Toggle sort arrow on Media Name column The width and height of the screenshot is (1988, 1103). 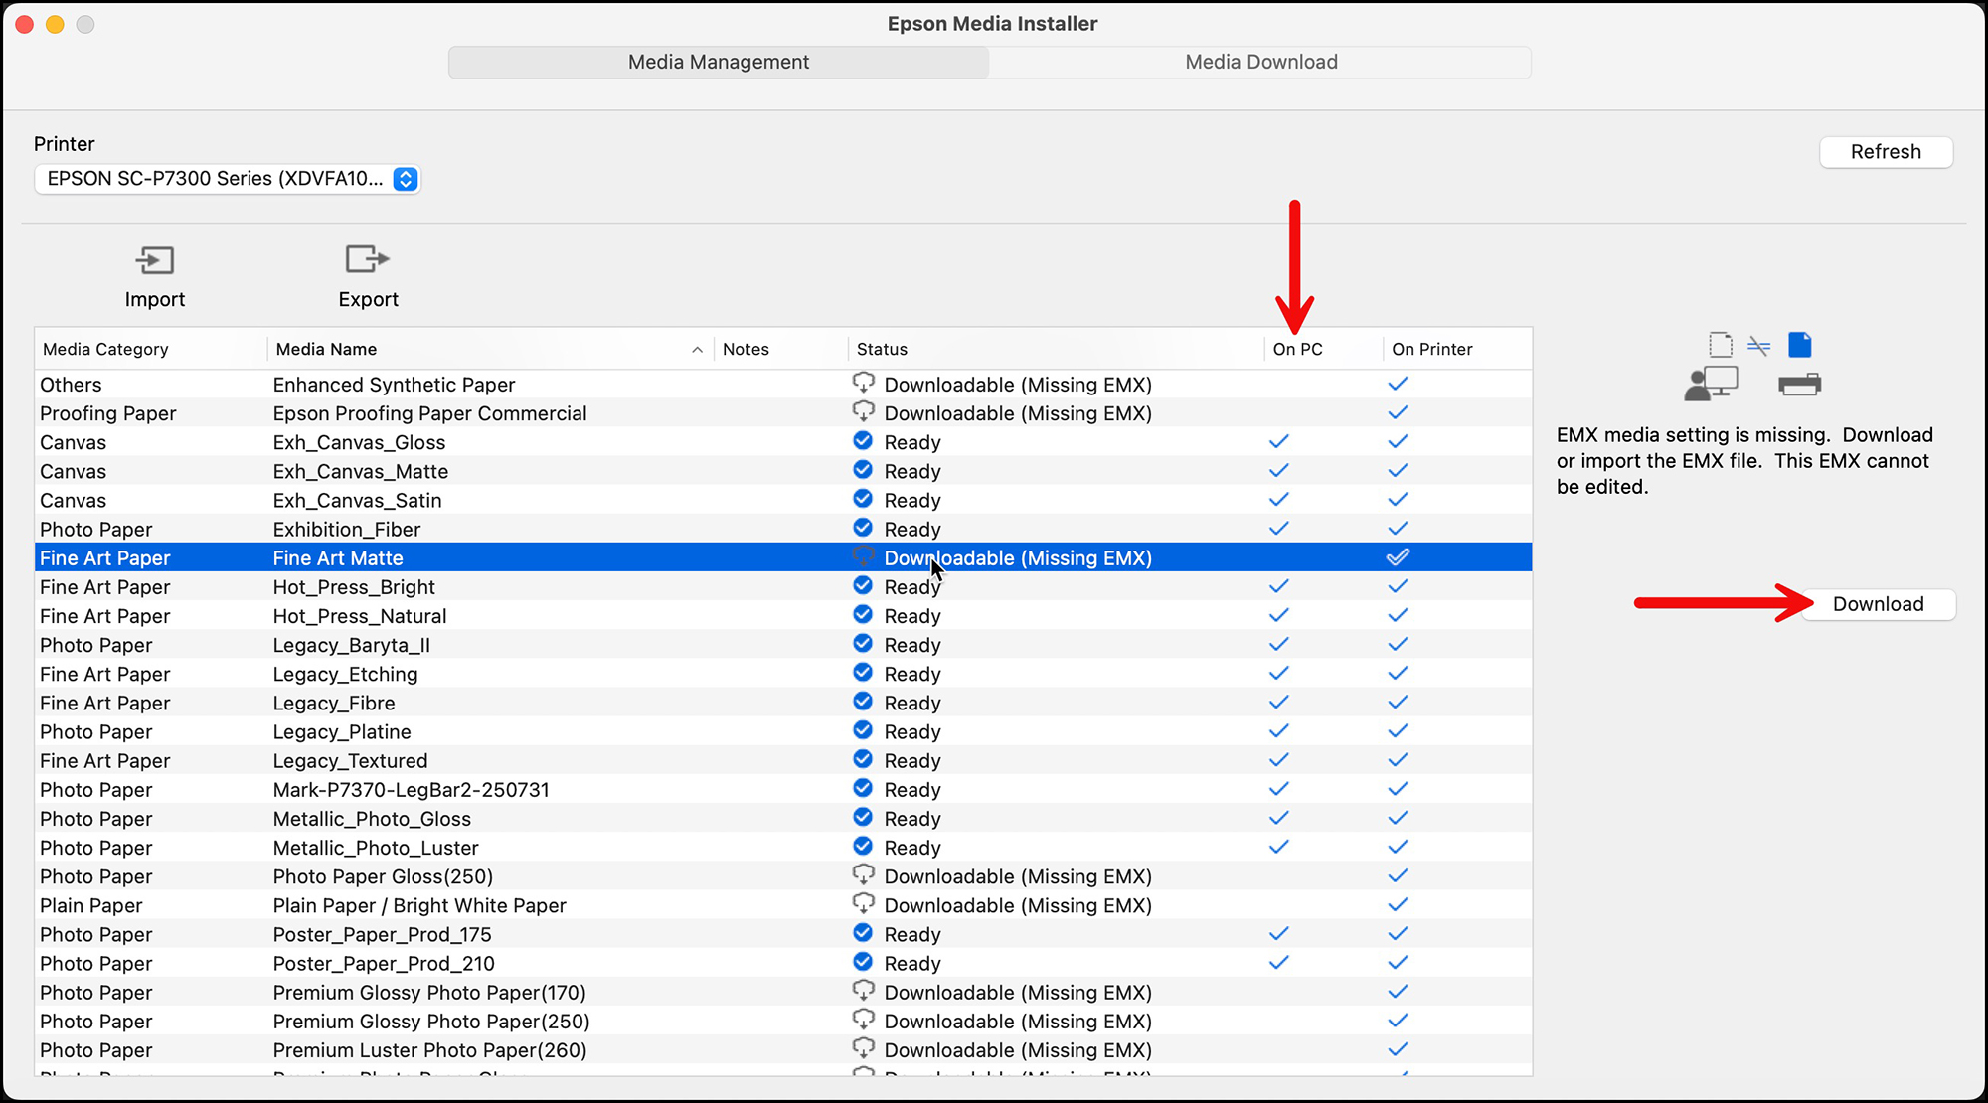(x=697, y=350)
